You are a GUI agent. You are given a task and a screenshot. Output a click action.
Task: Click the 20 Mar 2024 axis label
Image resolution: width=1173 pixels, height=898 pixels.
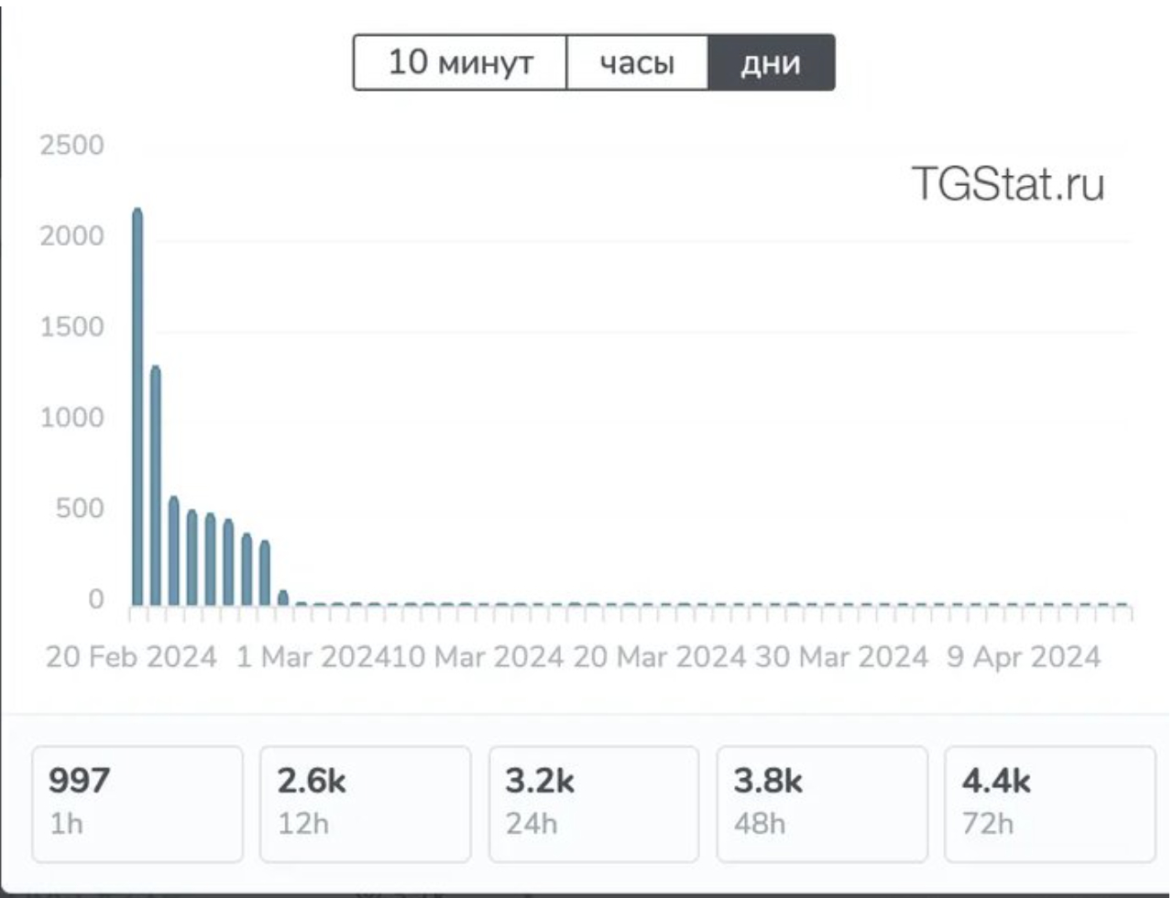click(x=659, y=657)
